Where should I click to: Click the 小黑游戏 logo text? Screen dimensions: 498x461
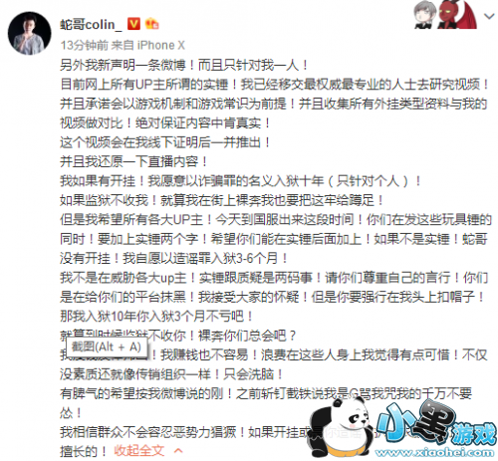click(x=435, y=422)
